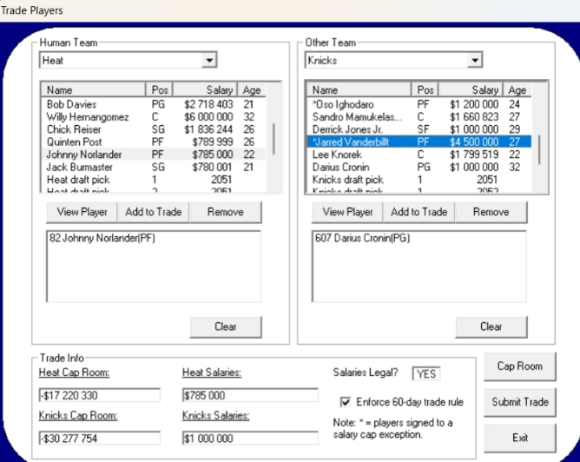Viewport: 580px width, 462px height.
Task: Select Darius Cronin in Knicks roster
Action: pyautogui.click(x=419, y=168)
